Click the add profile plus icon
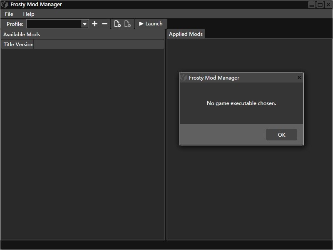Viewport: 333px width, 250px height. [94, 24]
